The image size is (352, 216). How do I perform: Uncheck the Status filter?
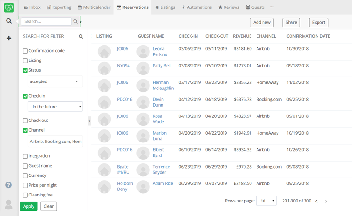[x=25, y=70]
